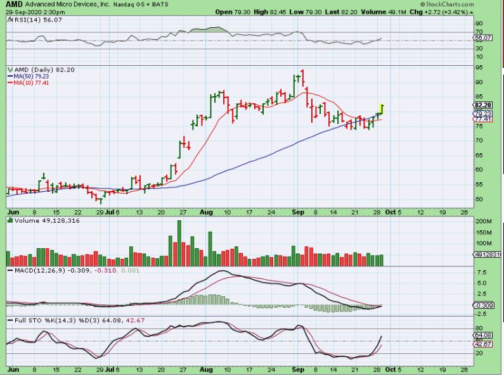This screenshot has height=376, width=504.
Task: Click the 65 label on price axis
Action: coord(479,155)
